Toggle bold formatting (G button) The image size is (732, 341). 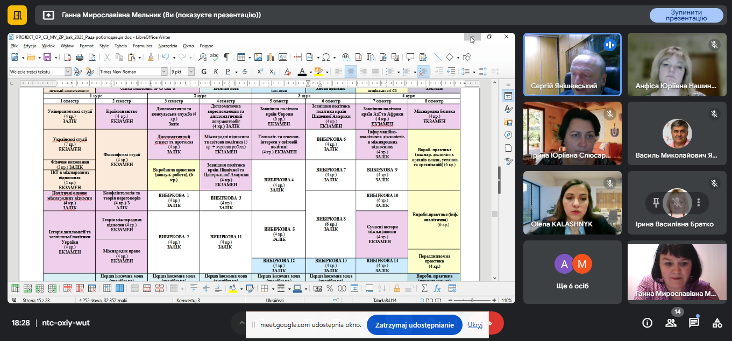[x=204, y=72]
